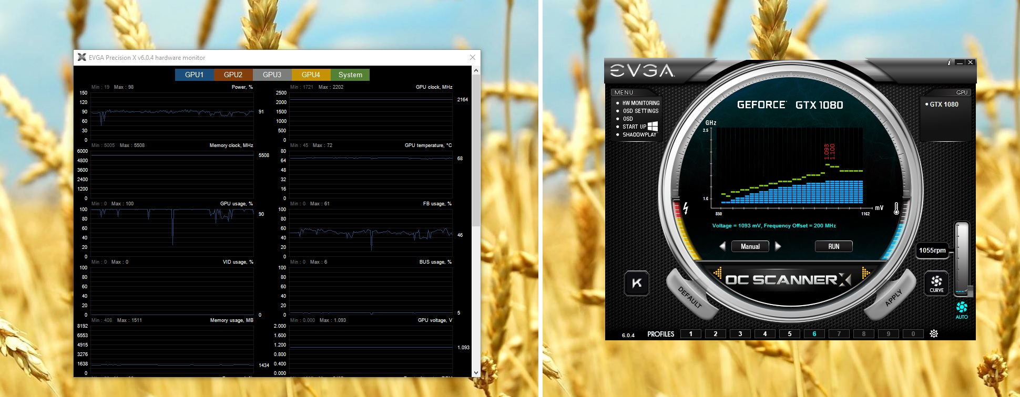Click the Manual mode selector

(750, 246)
